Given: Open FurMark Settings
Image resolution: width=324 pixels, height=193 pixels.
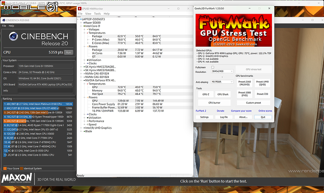Looking at the screenshot, I should point(204,117).
